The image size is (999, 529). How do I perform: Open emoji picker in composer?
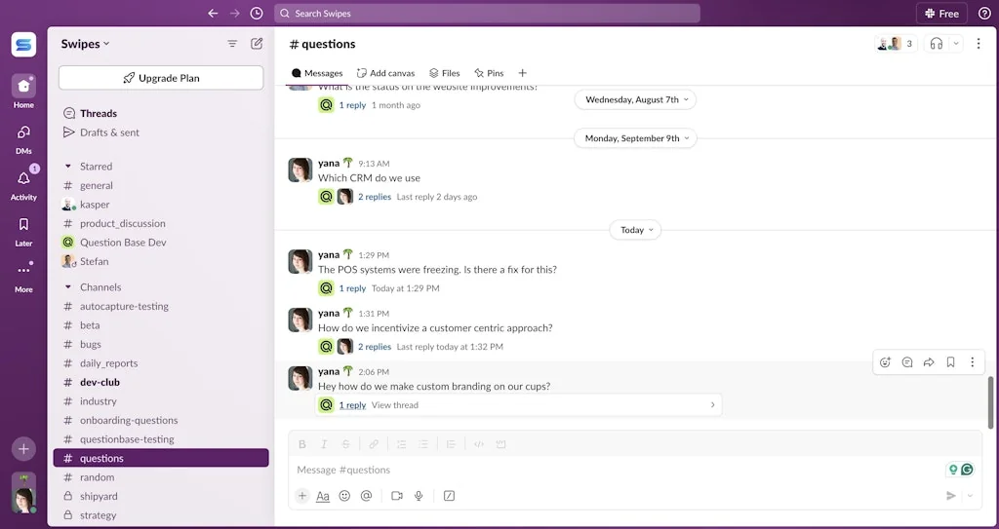pyautogui.click(x=344, y=496)
